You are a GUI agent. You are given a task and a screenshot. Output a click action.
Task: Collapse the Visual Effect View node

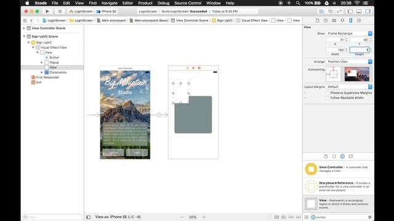tap(33, 47)
